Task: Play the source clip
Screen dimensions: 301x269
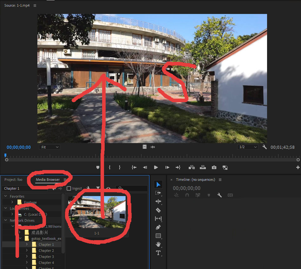Action: [156, 167]
